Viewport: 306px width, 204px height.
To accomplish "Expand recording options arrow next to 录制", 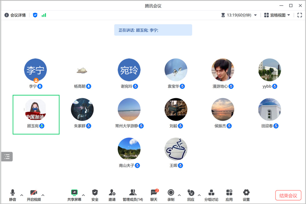I will point(179,195).
